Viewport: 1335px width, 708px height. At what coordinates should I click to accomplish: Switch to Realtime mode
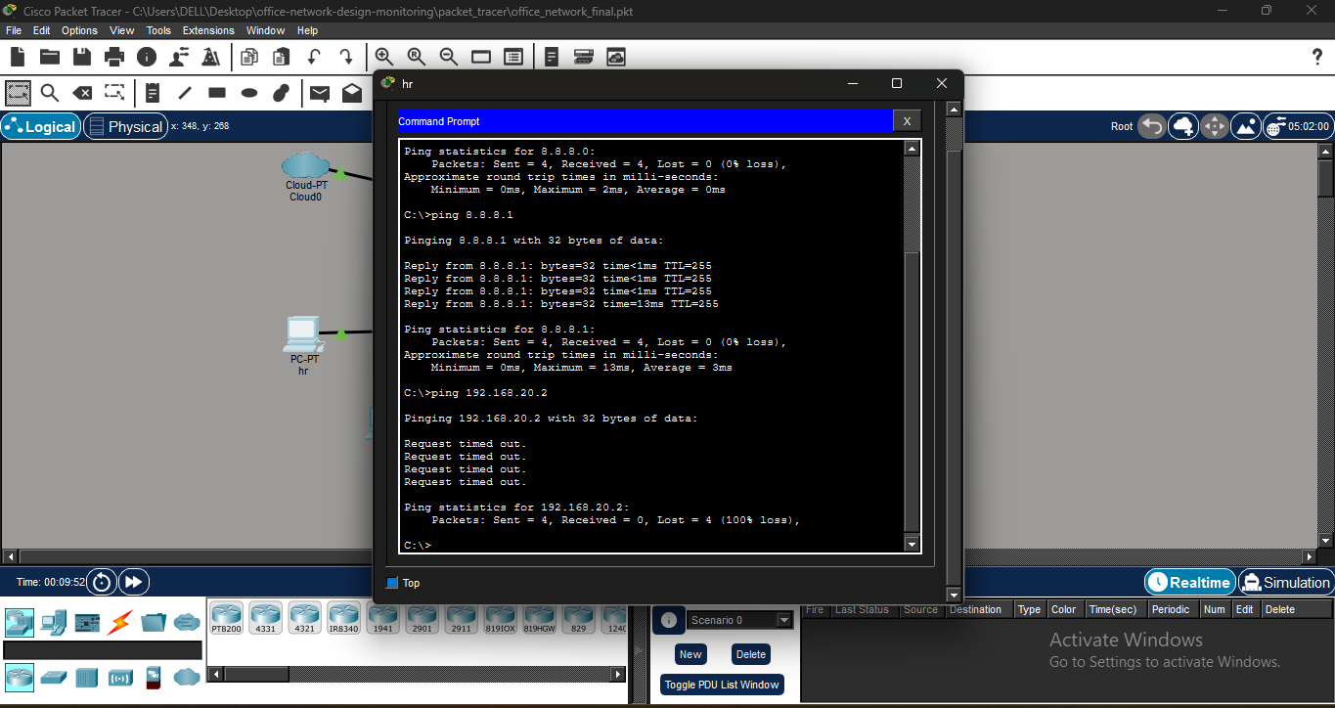1189,582
